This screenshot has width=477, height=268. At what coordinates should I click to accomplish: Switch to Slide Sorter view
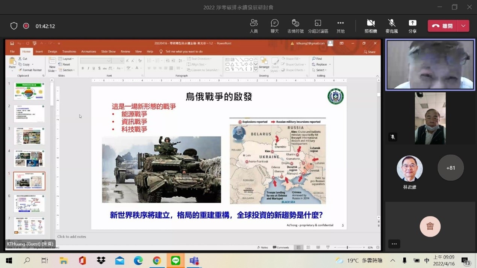coord(308,247)
